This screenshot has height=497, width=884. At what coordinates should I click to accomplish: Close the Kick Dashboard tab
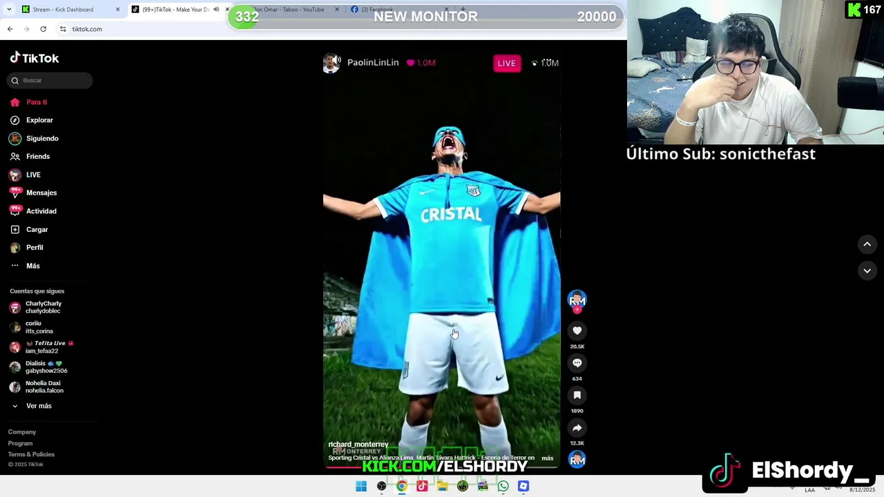(x=117, y=10)
